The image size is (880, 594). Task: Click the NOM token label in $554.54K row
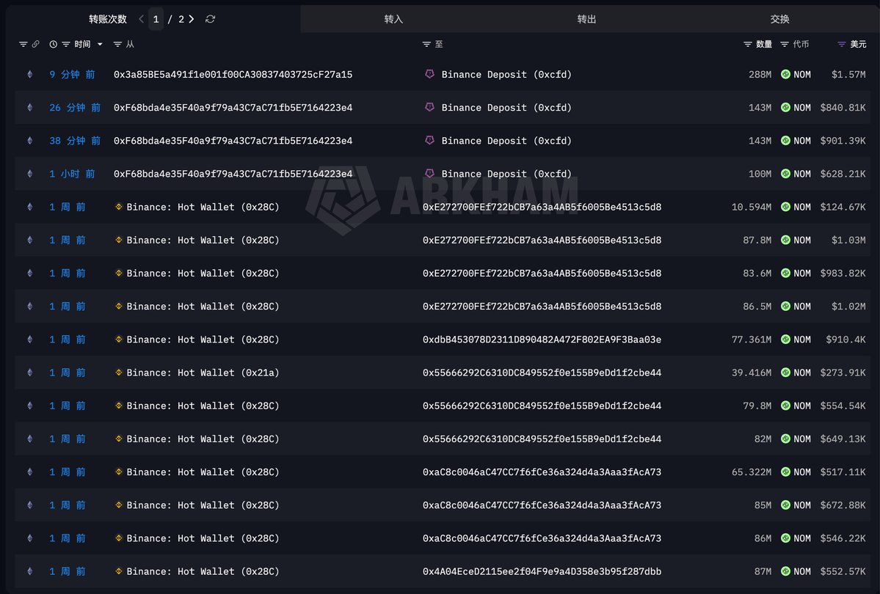coord(802,406)
